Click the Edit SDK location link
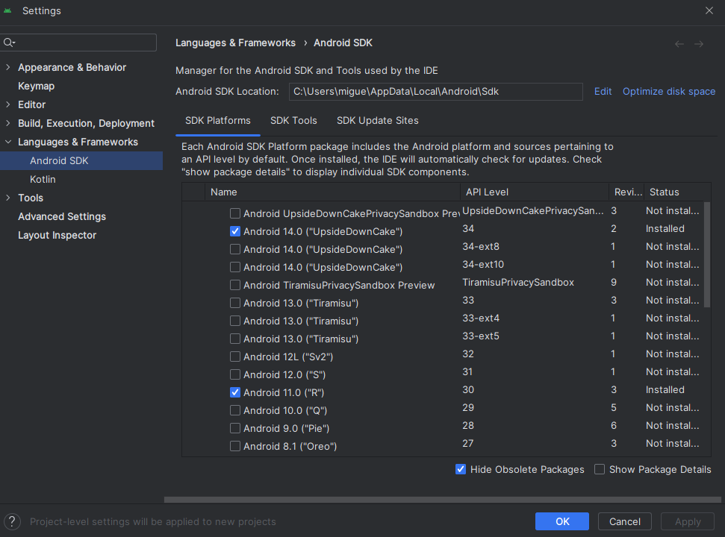The width and height of the screenshot is (725, 537). point(603,92)
